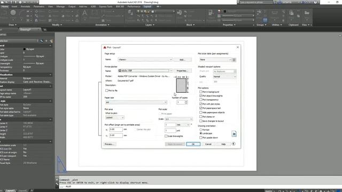Open the Manage ribbon tab
Screen dimensions: 342x192
60,6
